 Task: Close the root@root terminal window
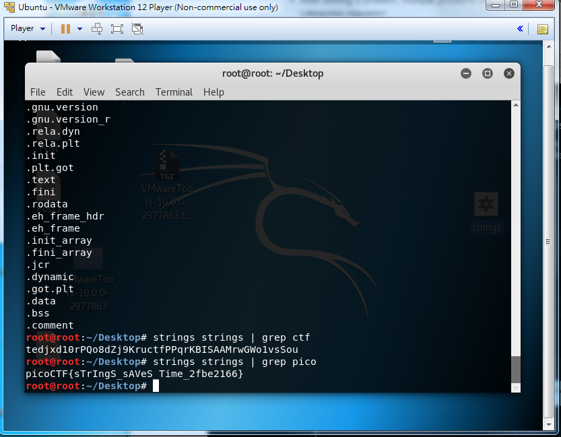click(x=508, y=73)
